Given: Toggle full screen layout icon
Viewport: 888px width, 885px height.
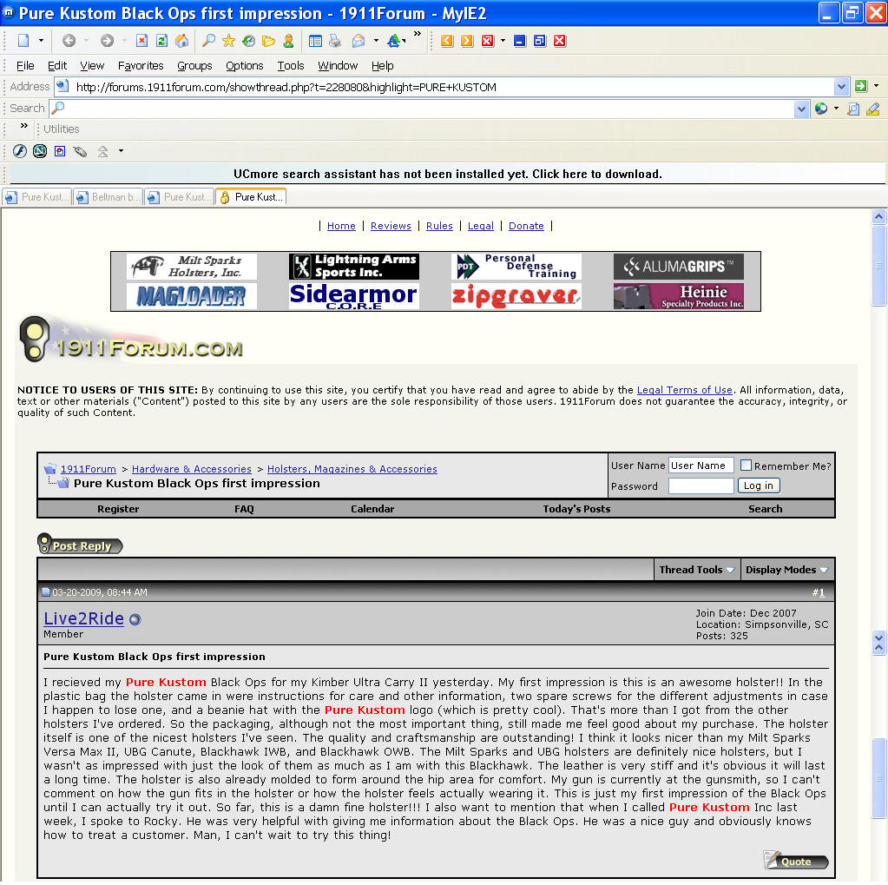Looking at the screenshot, I should click(x=315, y=41).
